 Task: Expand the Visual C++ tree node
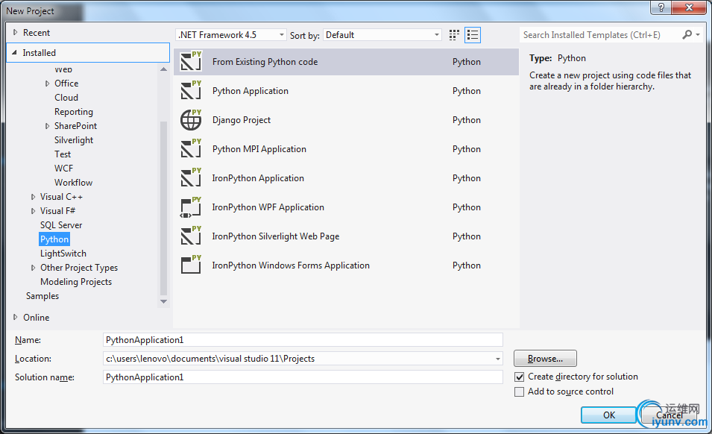pos(33,197)
